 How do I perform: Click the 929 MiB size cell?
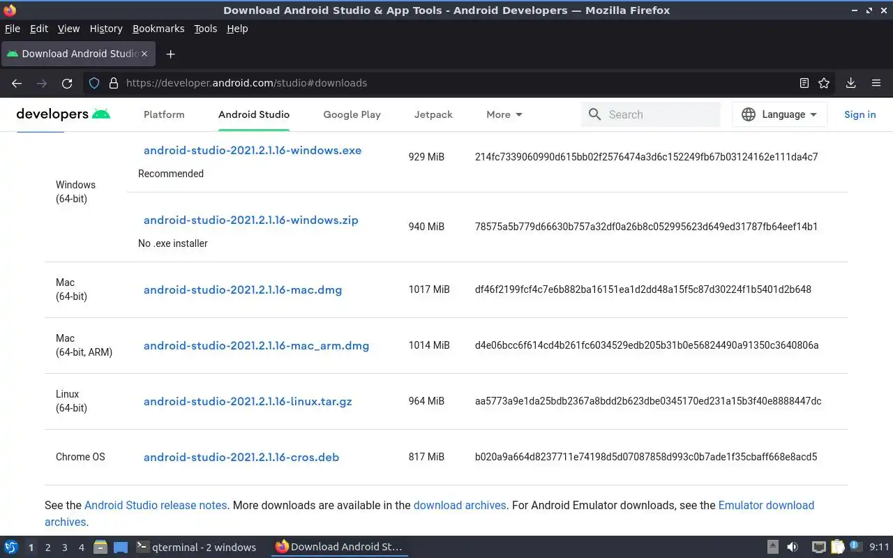point(426,157)
